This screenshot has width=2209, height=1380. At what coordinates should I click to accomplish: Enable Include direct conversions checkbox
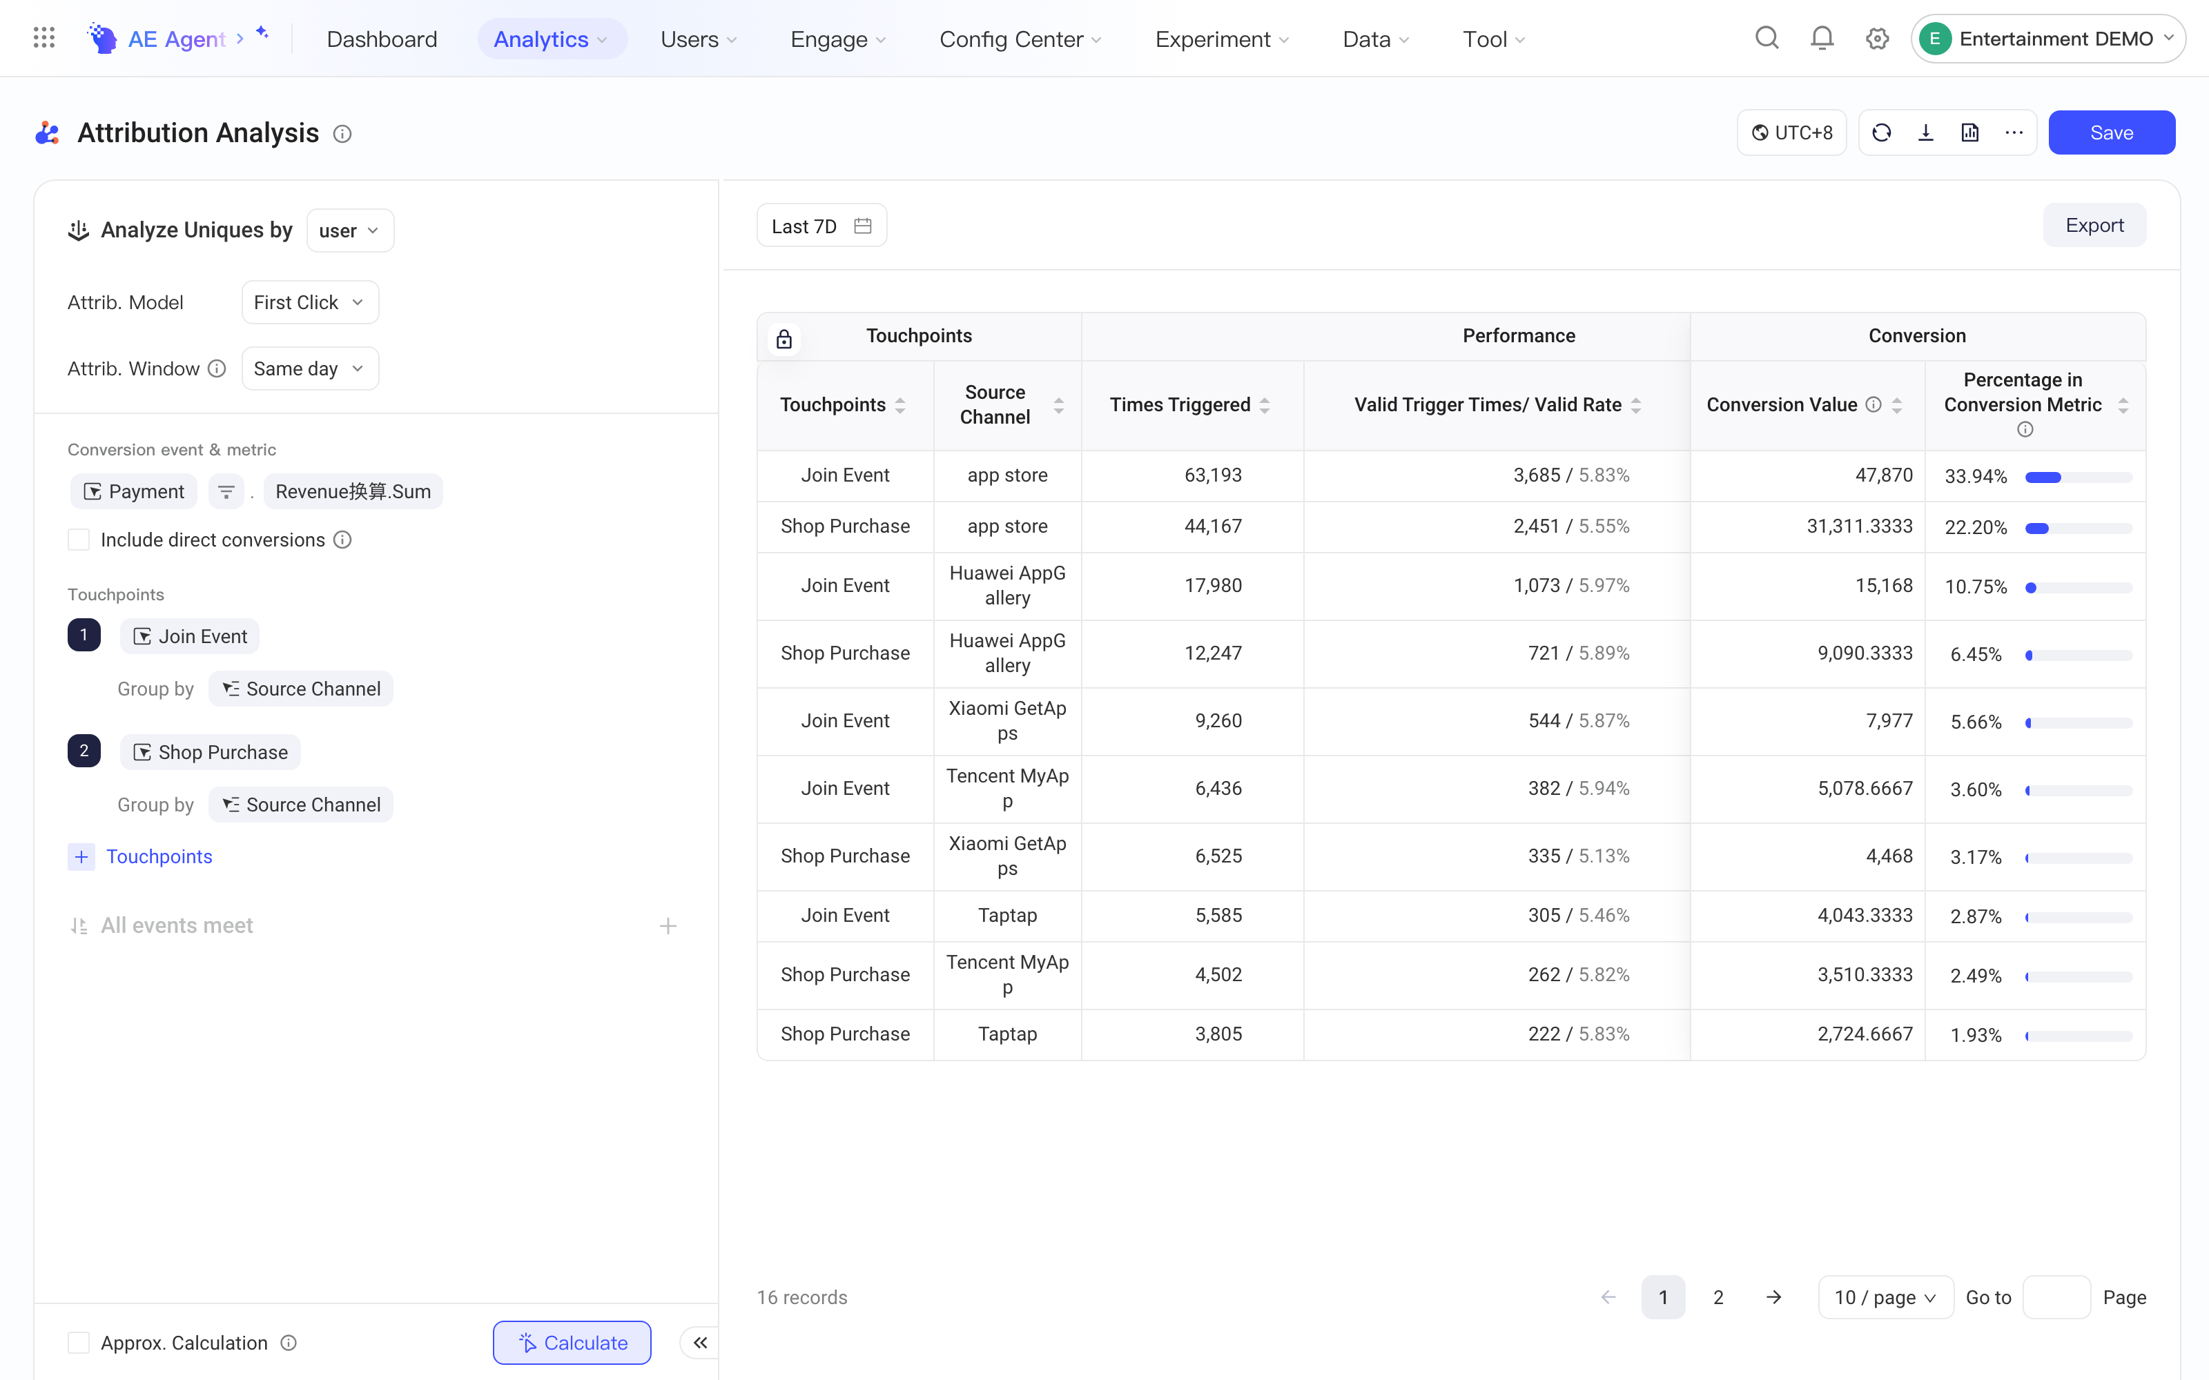[x=79, y=540]
